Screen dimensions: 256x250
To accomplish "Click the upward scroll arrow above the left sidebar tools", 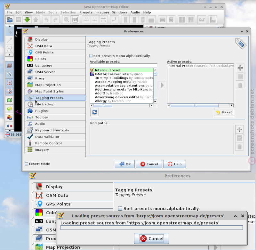I will coord(10,26).
